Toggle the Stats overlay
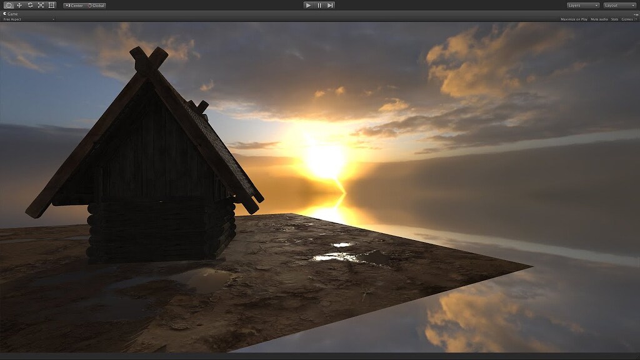 point(615,19)
